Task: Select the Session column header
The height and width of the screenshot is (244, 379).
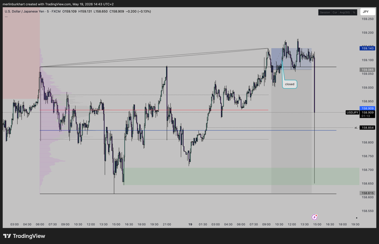Action: [325, 12]
